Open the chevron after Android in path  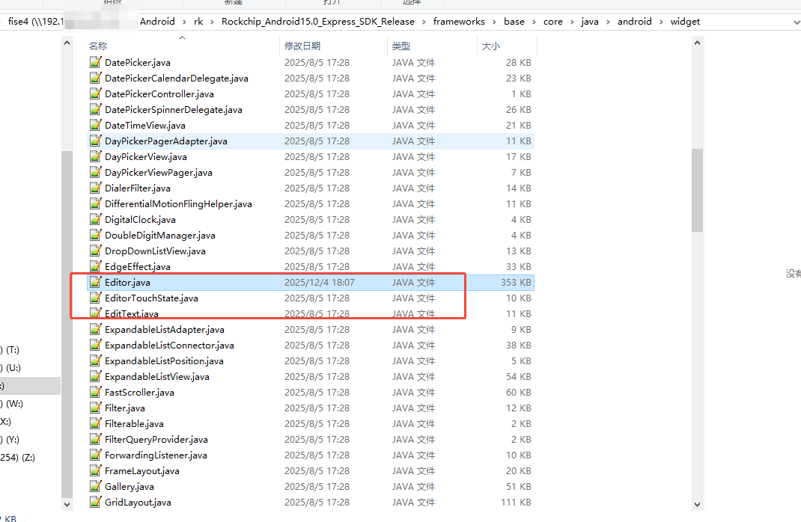pos(185,22)
